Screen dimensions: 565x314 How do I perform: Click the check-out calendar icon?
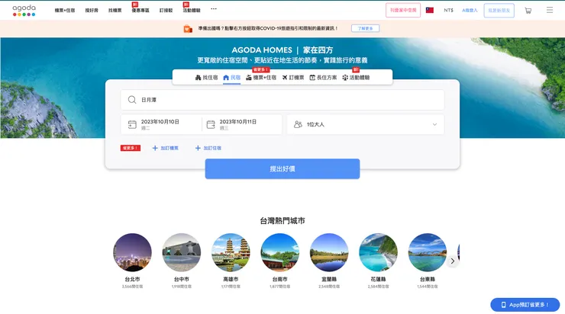211,124
